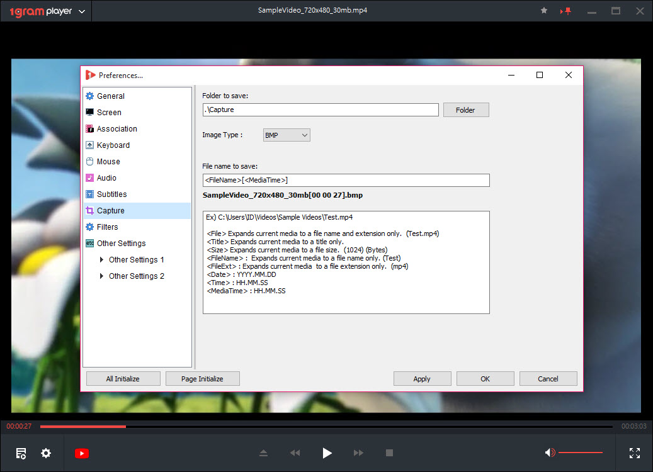The height and width of the screenshot is (472, 653).
Task: Stop playback with the square button
Action: (x=389, y=453)
